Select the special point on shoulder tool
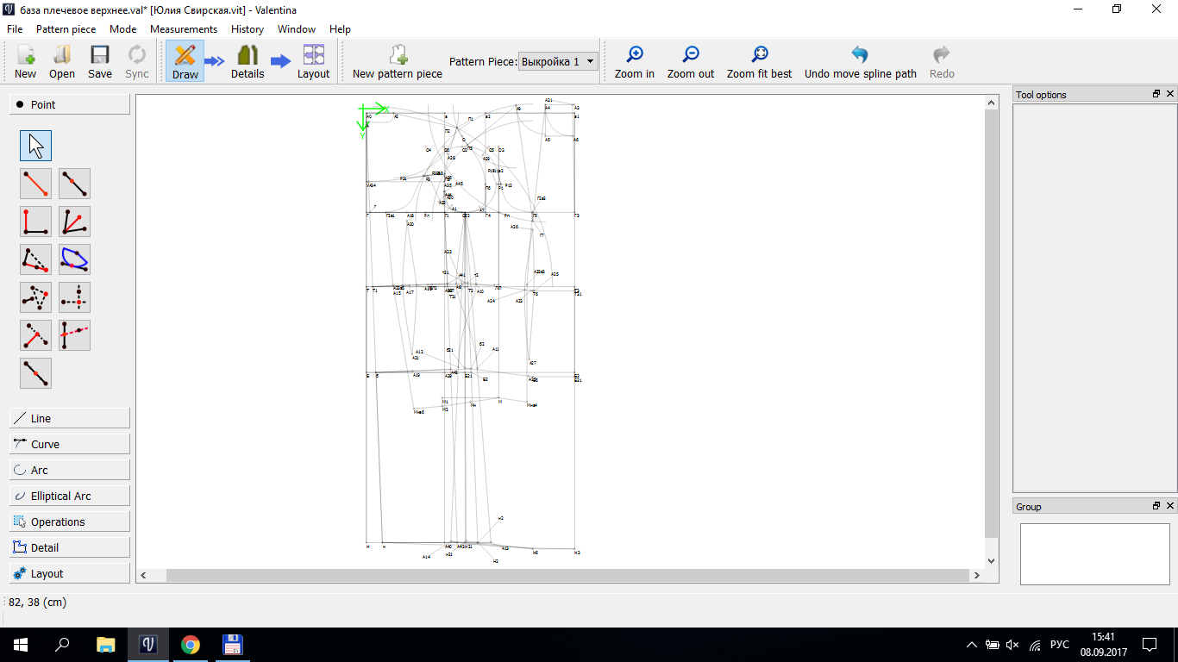Viewport: 1178px width, 662px height. (x=35, y=259)
